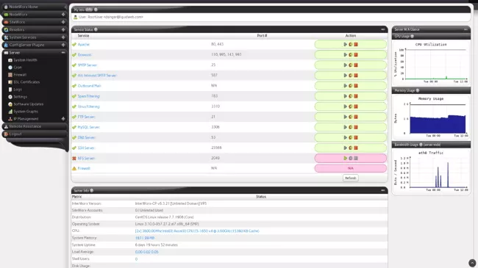Restart the Dovecot service icon
The width and height of the screenshot is (478, 268).
(351, 55)
